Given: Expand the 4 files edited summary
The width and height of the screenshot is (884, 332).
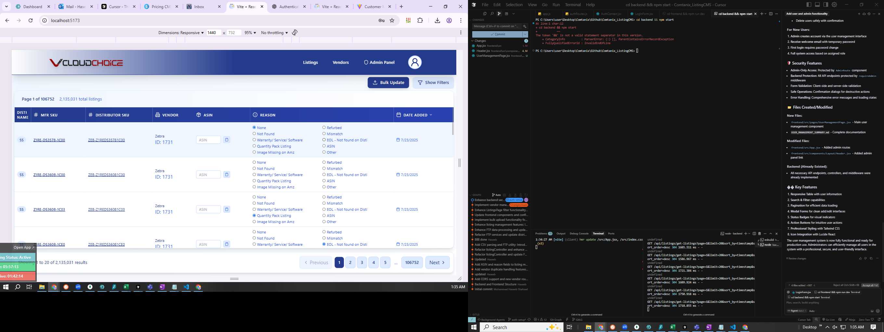Looking at the screenshot, I should coord(801,285).
